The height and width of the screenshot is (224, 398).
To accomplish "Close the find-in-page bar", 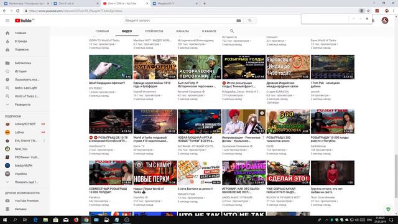I will click(x=367, y=19).
